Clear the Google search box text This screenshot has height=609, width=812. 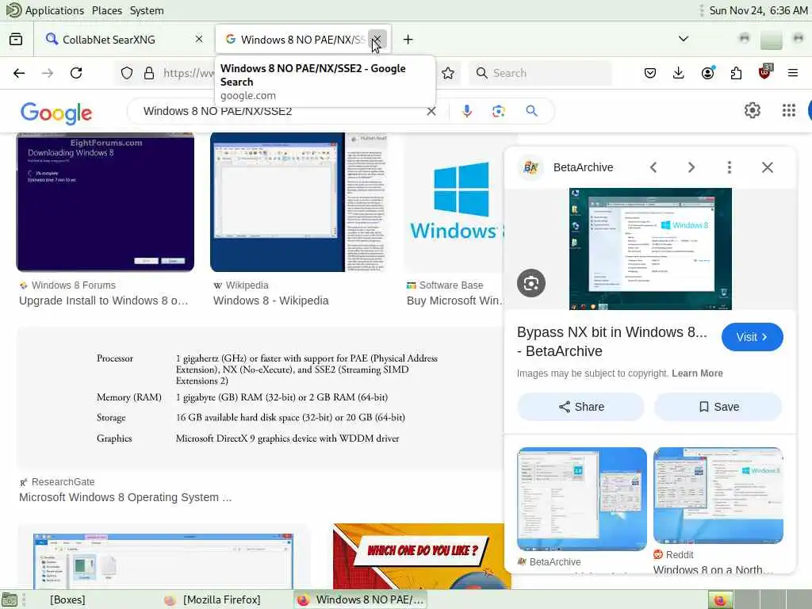click(x=431, y=111)
